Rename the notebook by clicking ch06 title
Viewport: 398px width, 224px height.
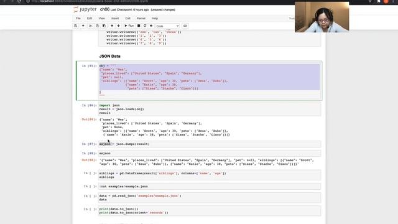(104, 9)
